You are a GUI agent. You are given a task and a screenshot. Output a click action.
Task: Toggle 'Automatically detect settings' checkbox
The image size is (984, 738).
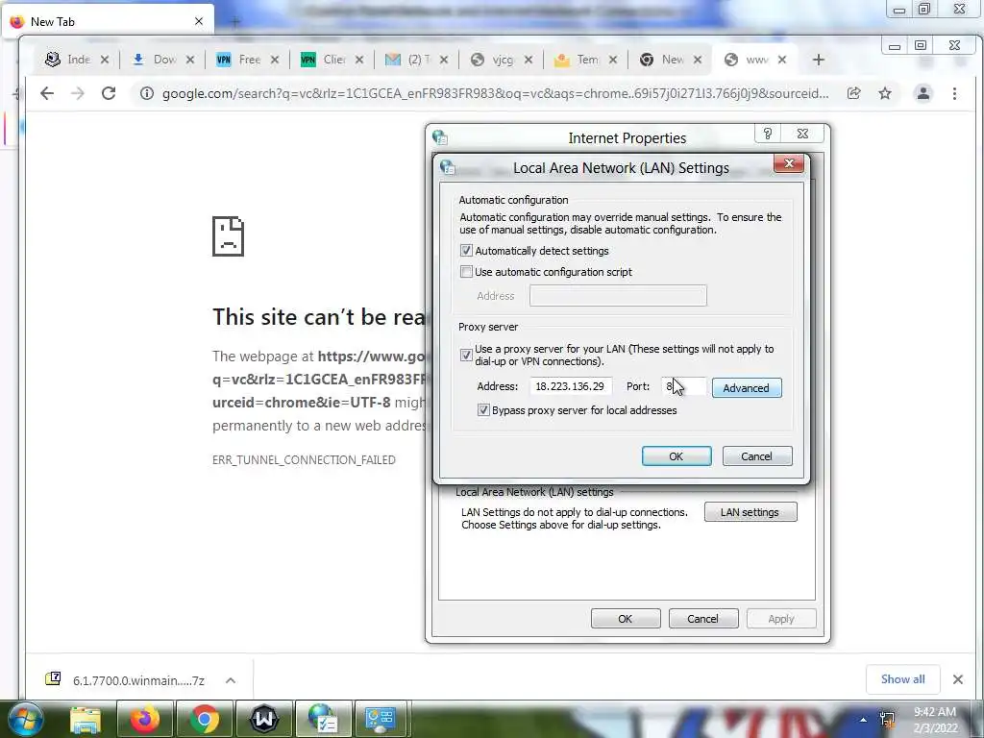click(x=466, y=251)
